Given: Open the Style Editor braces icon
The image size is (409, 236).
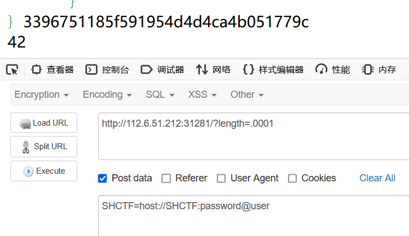Looking at the screenshot, I should click(x=248, y=69).
